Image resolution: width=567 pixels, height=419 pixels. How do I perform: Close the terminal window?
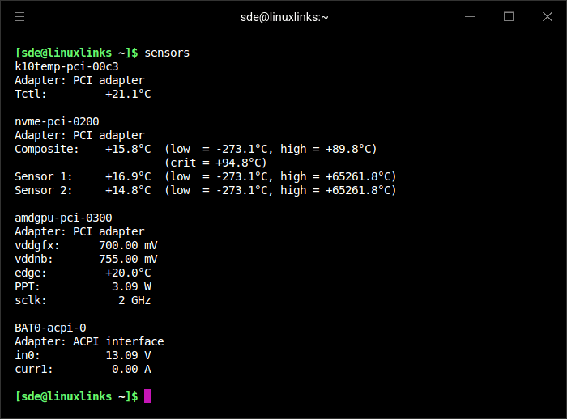click(547, 16)
